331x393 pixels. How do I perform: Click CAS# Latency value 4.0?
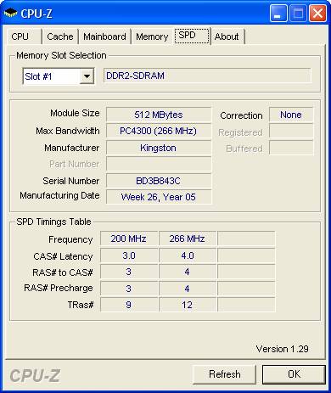188,255
